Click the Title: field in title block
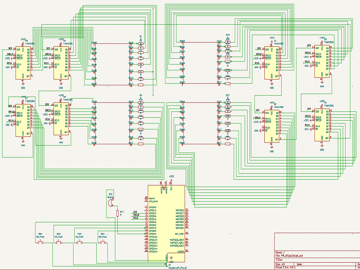Screen dimensions: 360x270 click(x=279, y=260)
